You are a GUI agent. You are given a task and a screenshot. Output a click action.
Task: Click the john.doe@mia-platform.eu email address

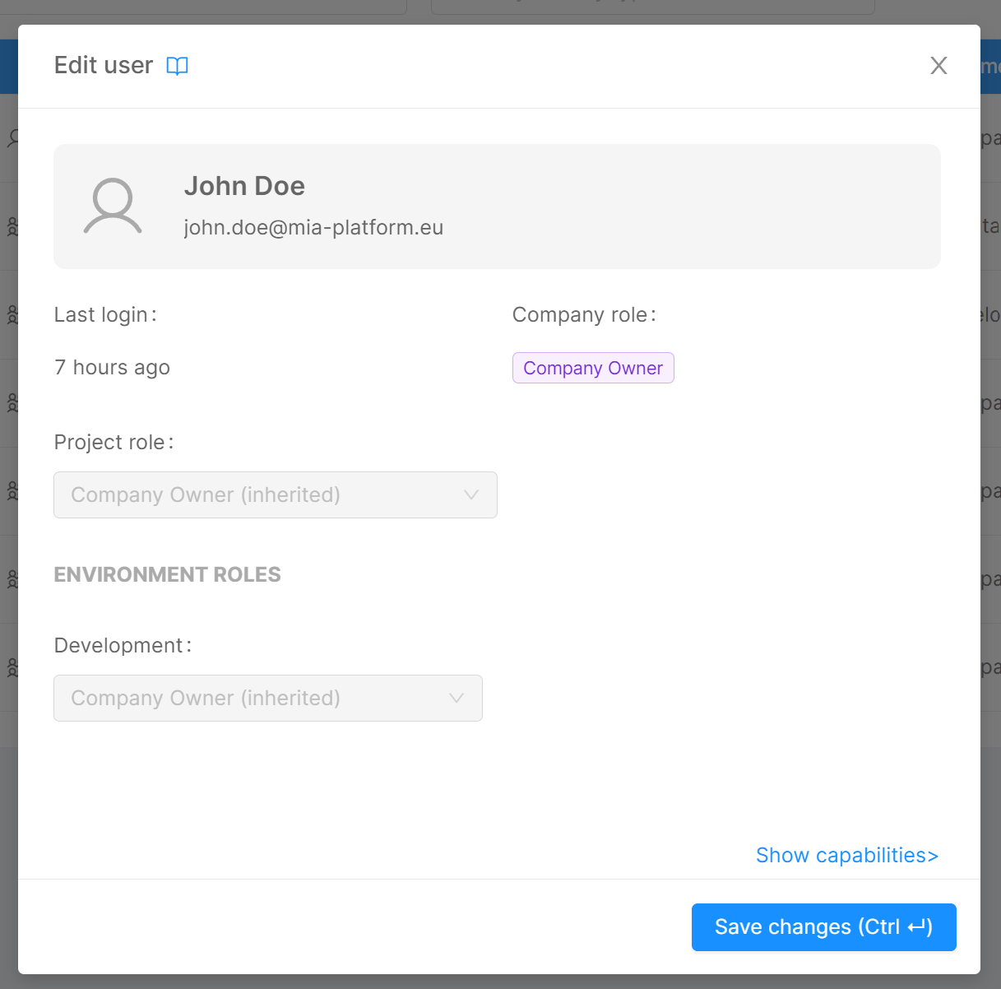coord(313,228)
